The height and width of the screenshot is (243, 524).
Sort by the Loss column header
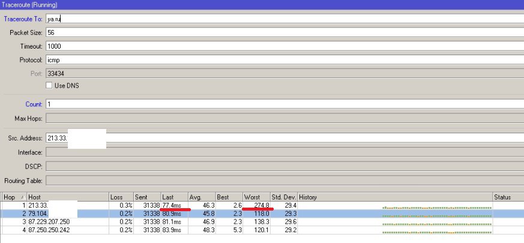click(121, 197)
